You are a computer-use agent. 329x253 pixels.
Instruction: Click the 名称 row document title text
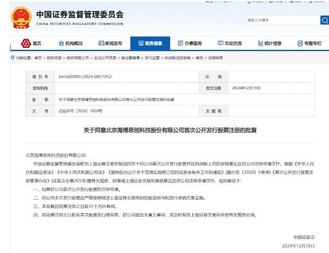click(116, 99)
